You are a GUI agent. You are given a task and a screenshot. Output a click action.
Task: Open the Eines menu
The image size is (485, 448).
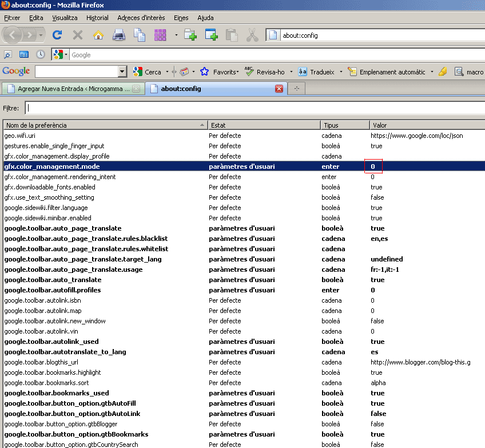[181, 18]
